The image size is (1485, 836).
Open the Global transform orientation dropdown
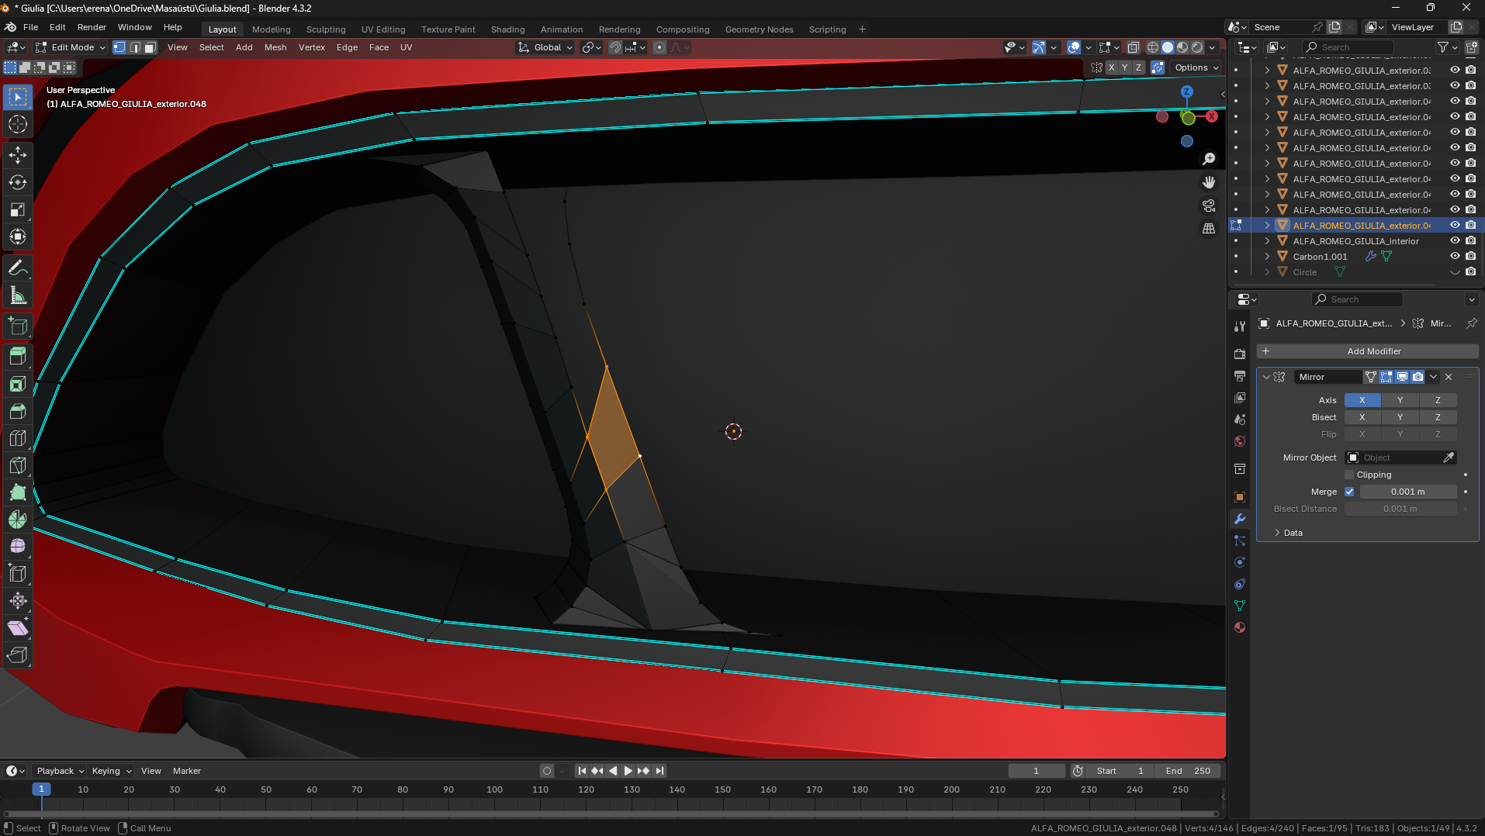pyautogui.click(x=545, y=47)
